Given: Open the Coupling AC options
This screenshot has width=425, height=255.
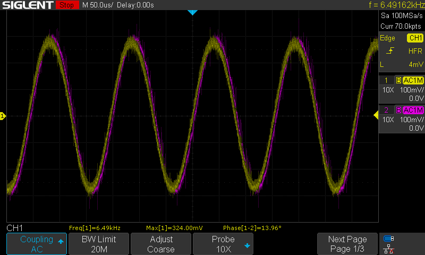Looking at the screenshot, I should pyautogui.click(x=37, y=244).
